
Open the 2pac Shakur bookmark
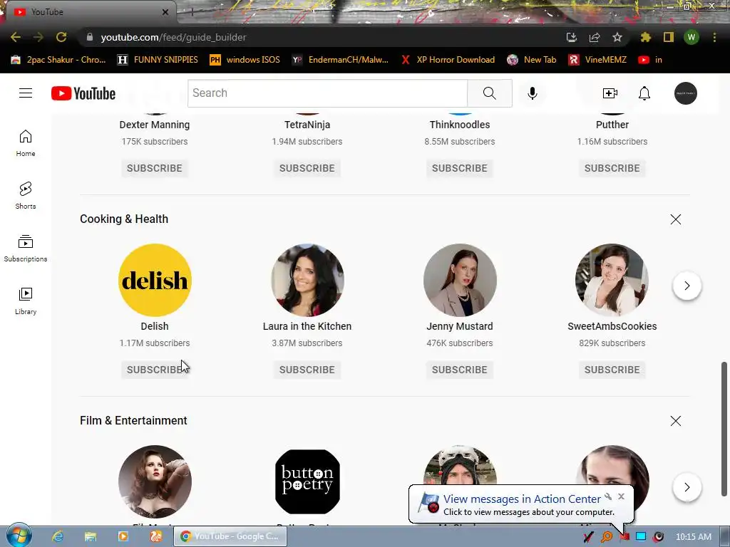pyautogui.click(x=58, y=60)
